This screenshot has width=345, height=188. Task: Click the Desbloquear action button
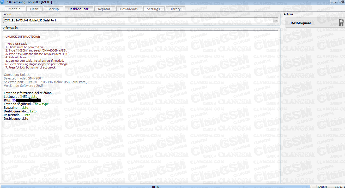coord(315,23)
